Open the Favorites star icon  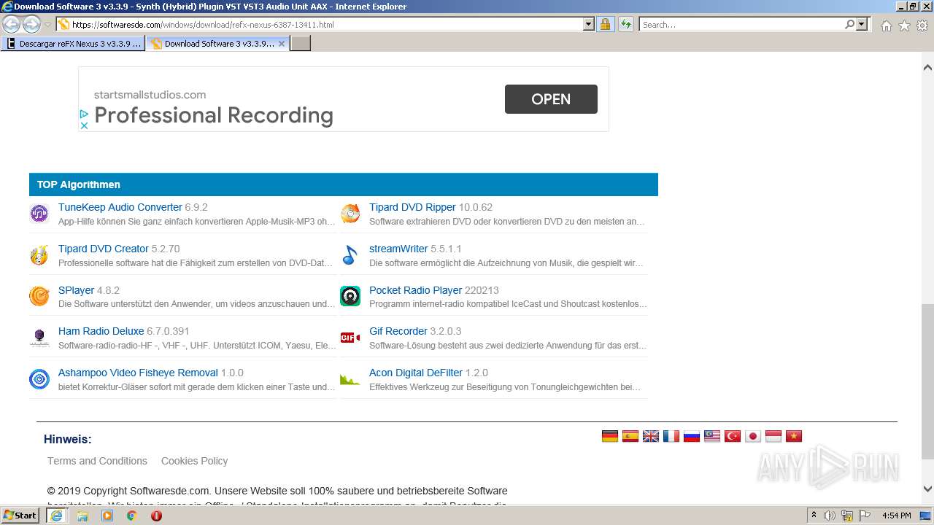[904, 26]
